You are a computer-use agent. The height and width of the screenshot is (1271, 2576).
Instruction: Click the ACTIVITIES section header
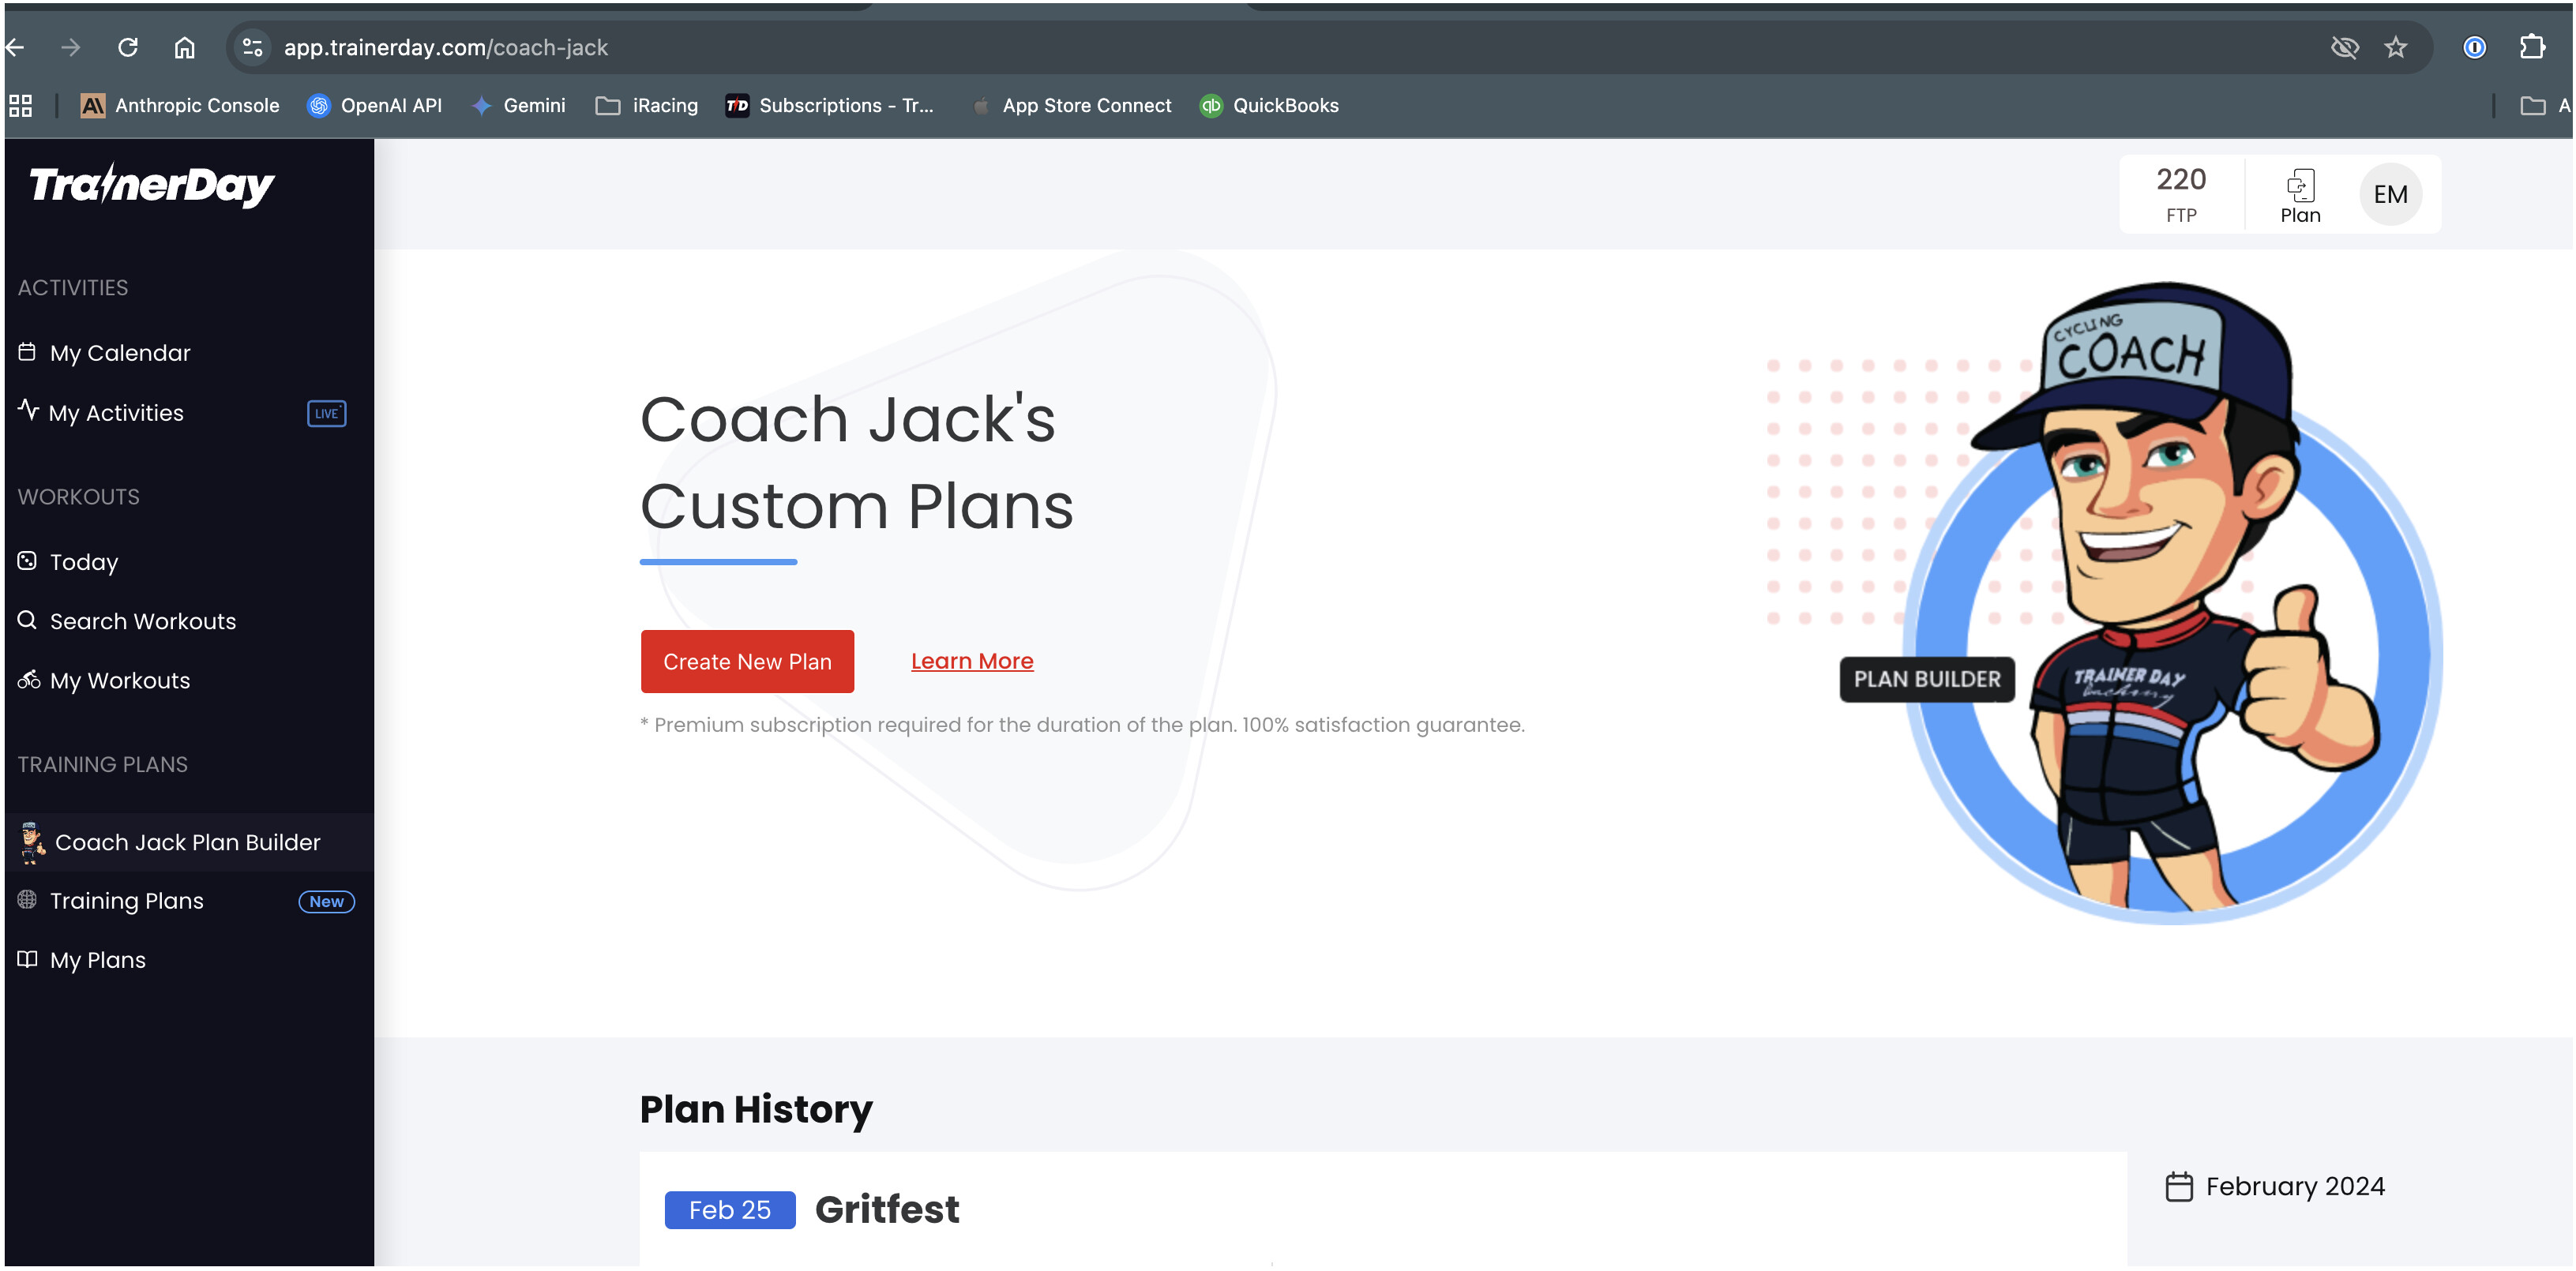(73, 288)
